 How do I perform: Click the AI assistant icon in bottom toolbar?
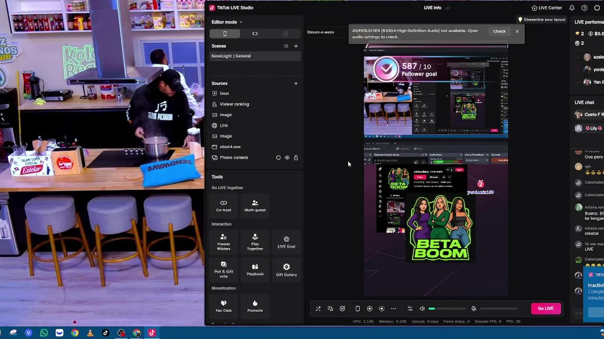(343, 309)
